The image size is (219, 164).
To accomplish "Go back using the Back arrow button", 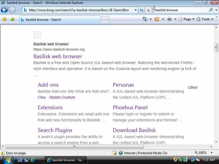I will pyautogui.click(x=4, y=10).
